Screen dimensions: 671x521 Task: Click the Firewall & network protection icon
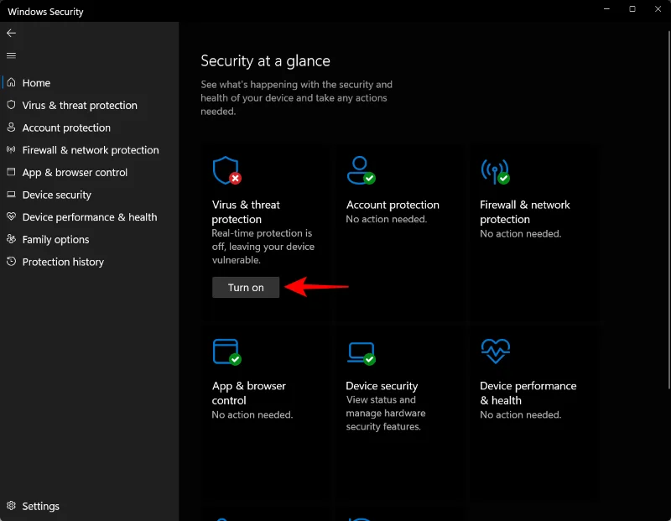pyautogui.click(x=496, y=171)
